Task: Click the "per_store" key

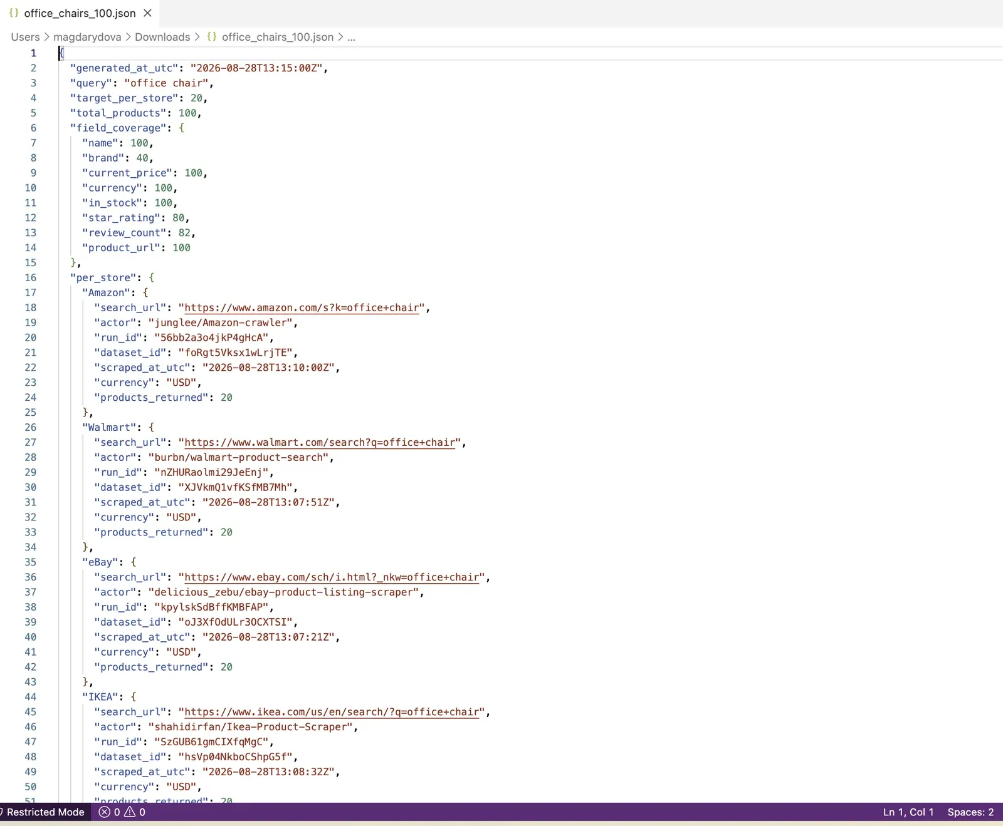Action: click(103, 277)
